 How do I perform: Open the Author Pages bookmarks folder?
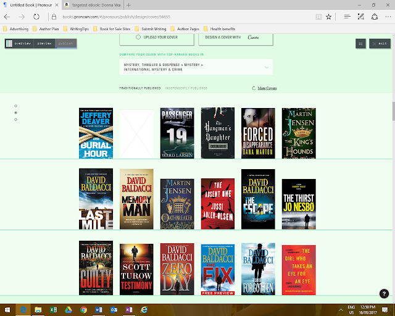click(x=185, y=29)
